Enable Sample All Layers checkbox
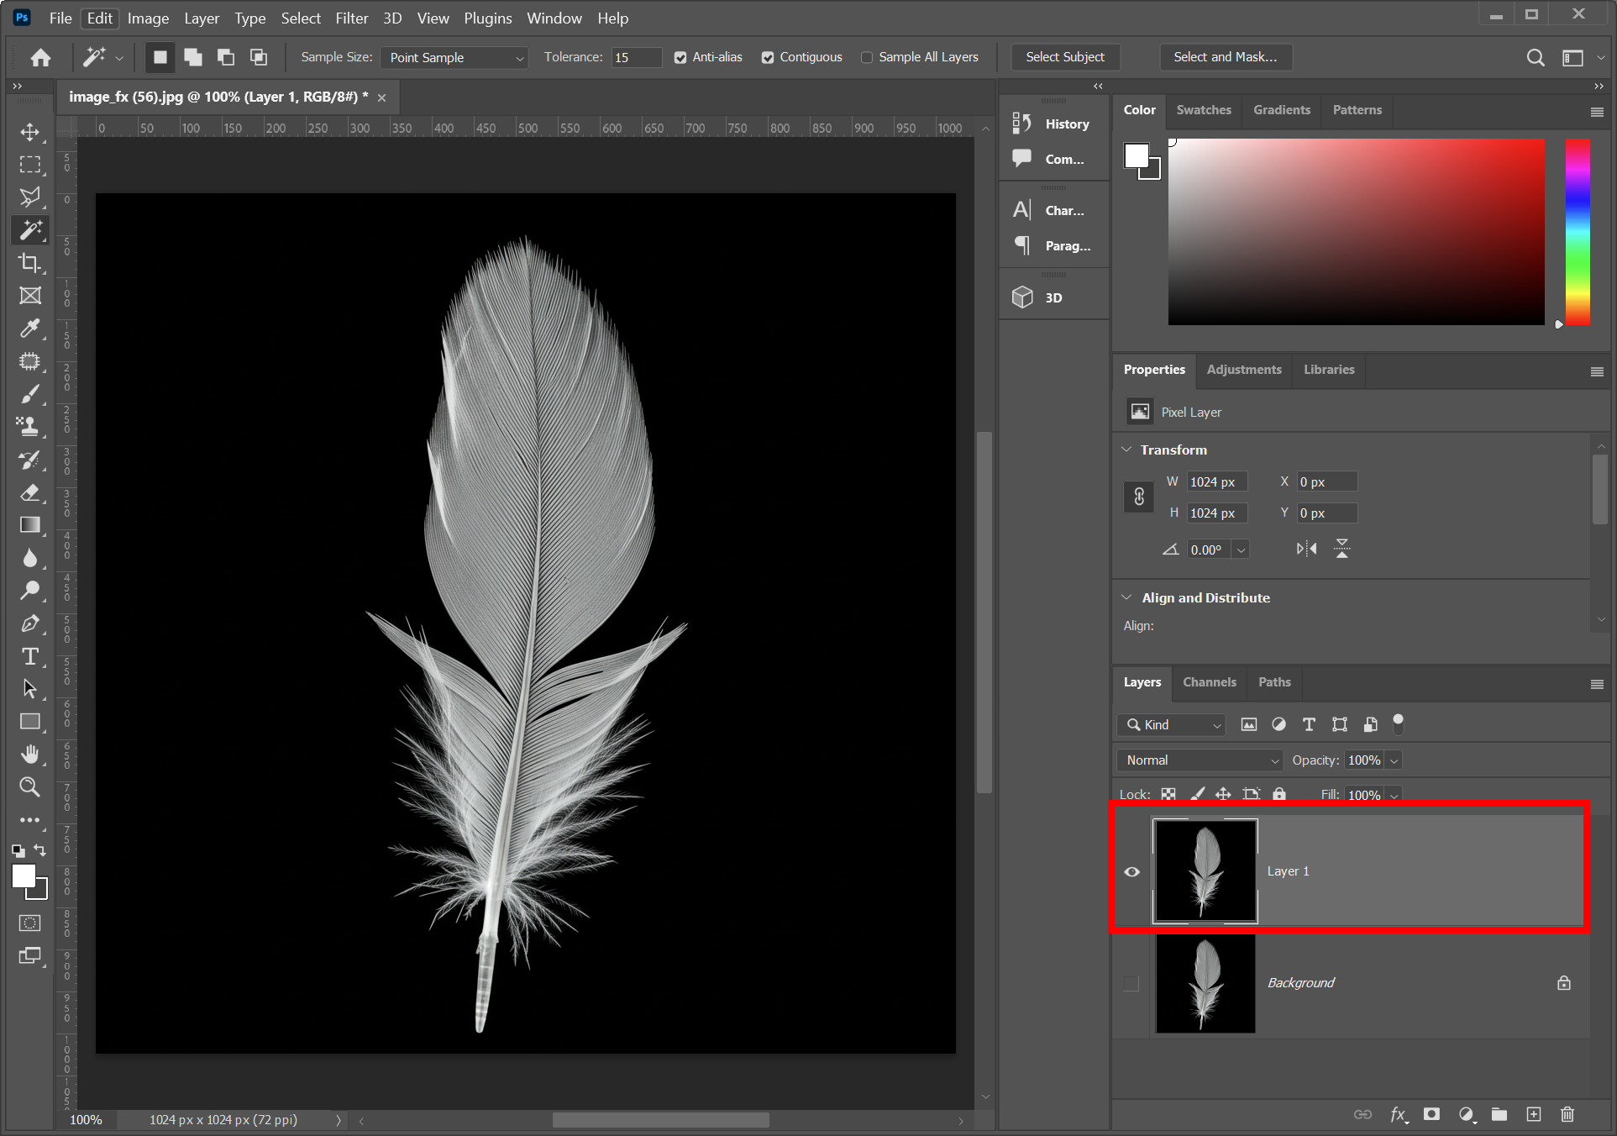1617x1136 pixels. coord(867,57)
